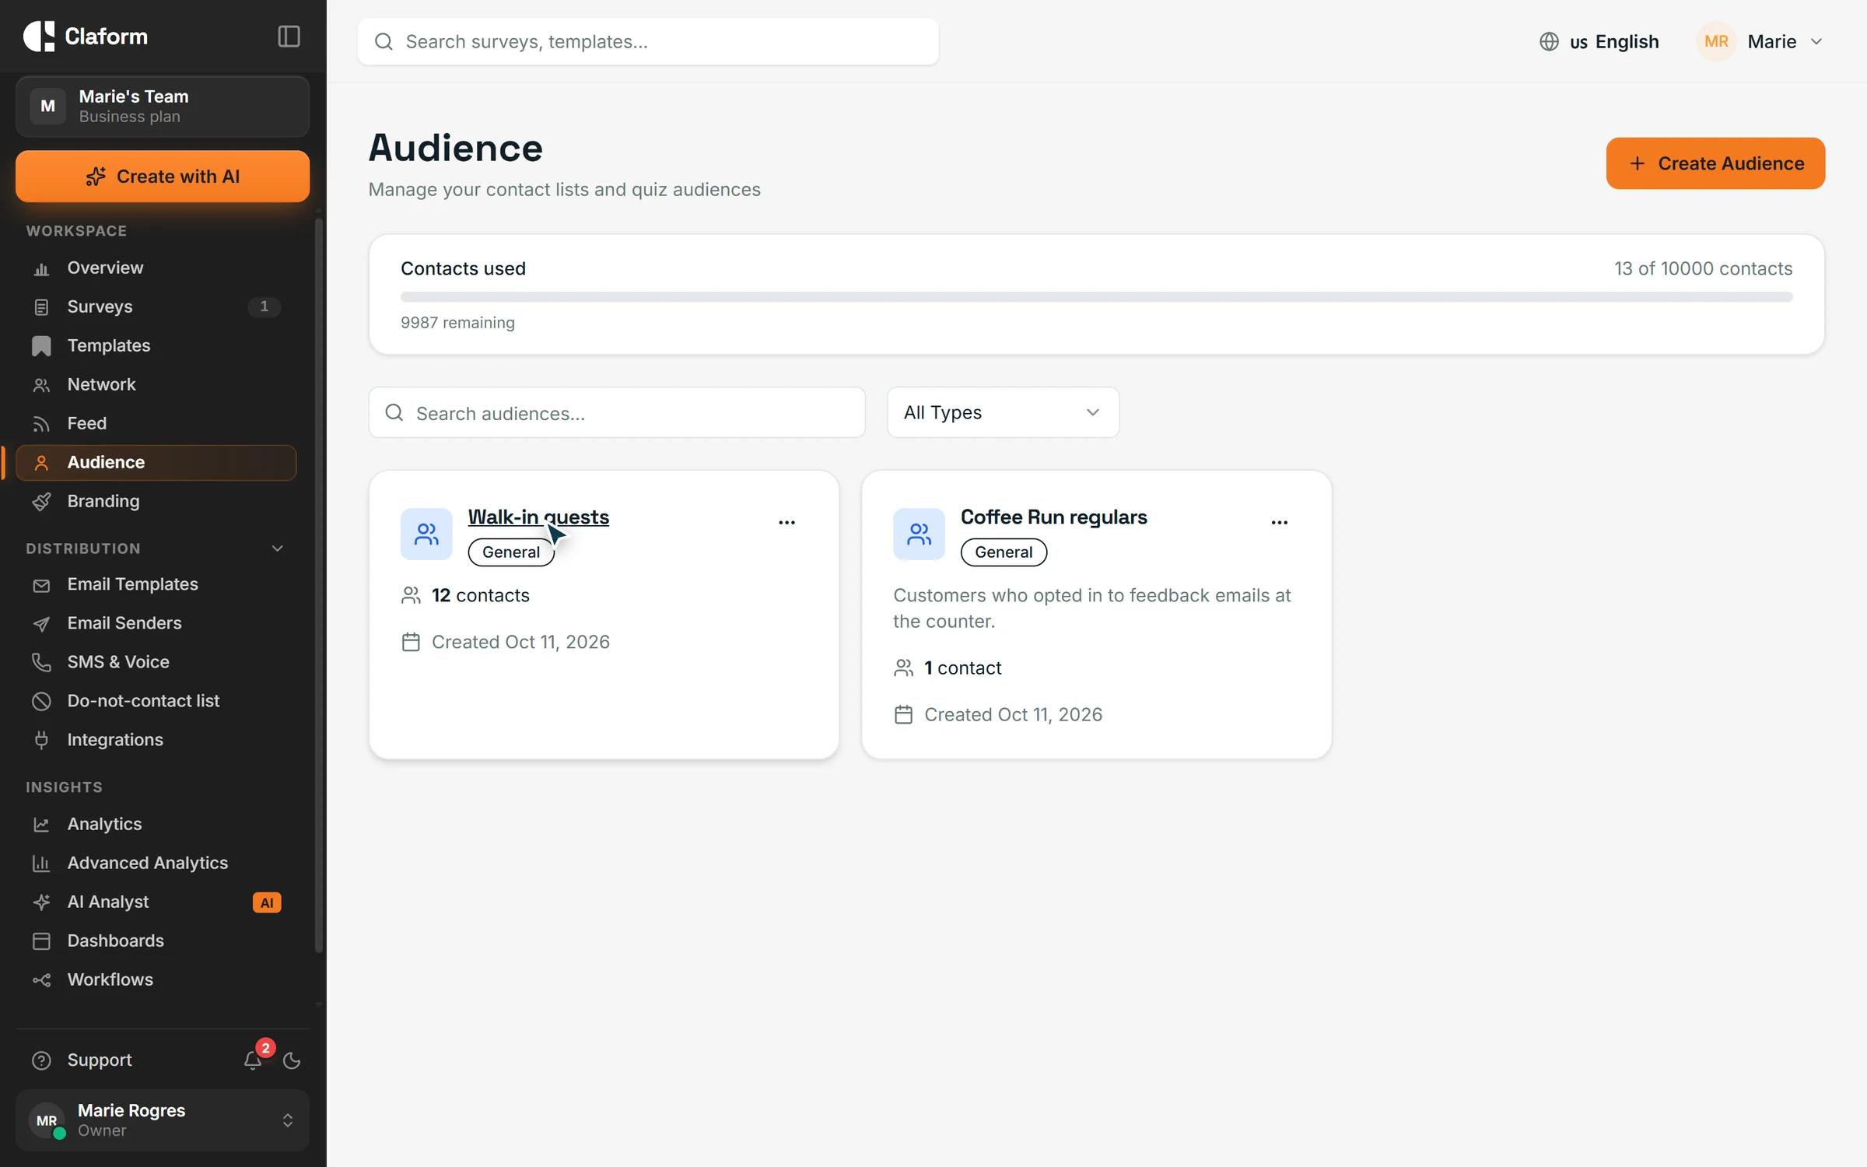Open Coffee Run regulars options menu
1867x1167 pixels.
click(1279, 522)
